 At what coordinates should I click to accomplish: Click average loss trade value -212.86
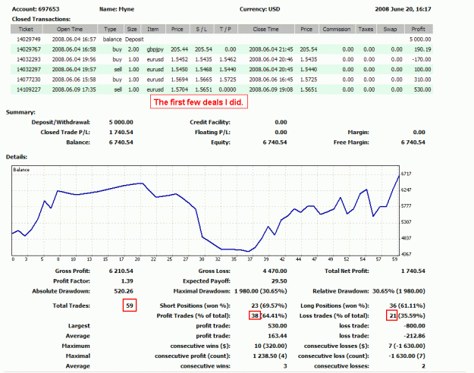tap(414, 336)
